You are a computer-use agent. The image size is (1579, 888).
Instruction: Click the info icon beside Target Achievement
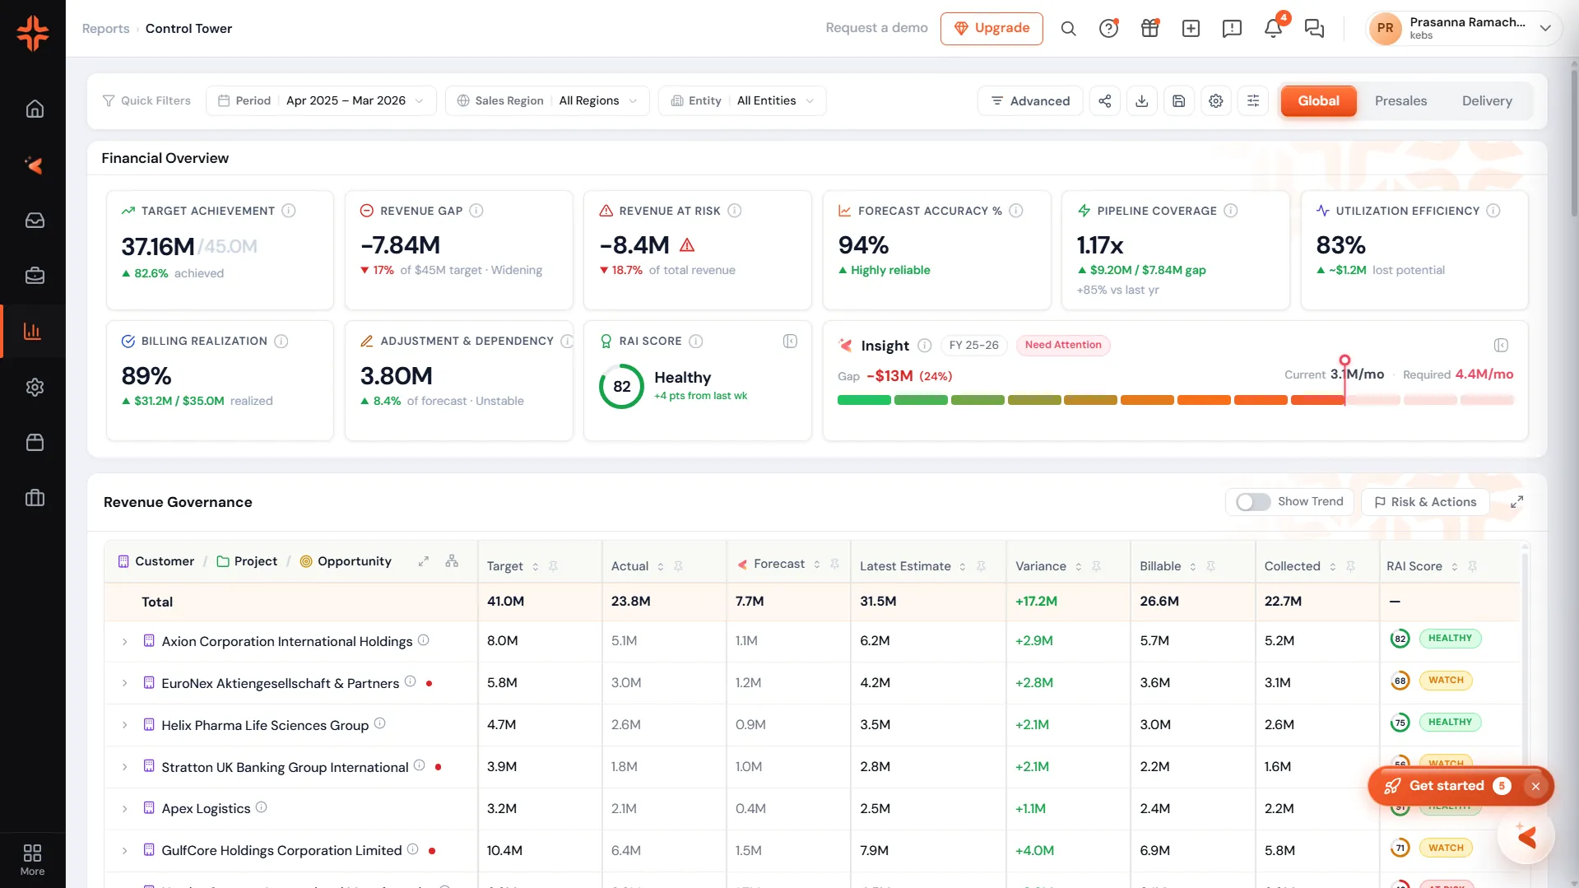[289, 211]
